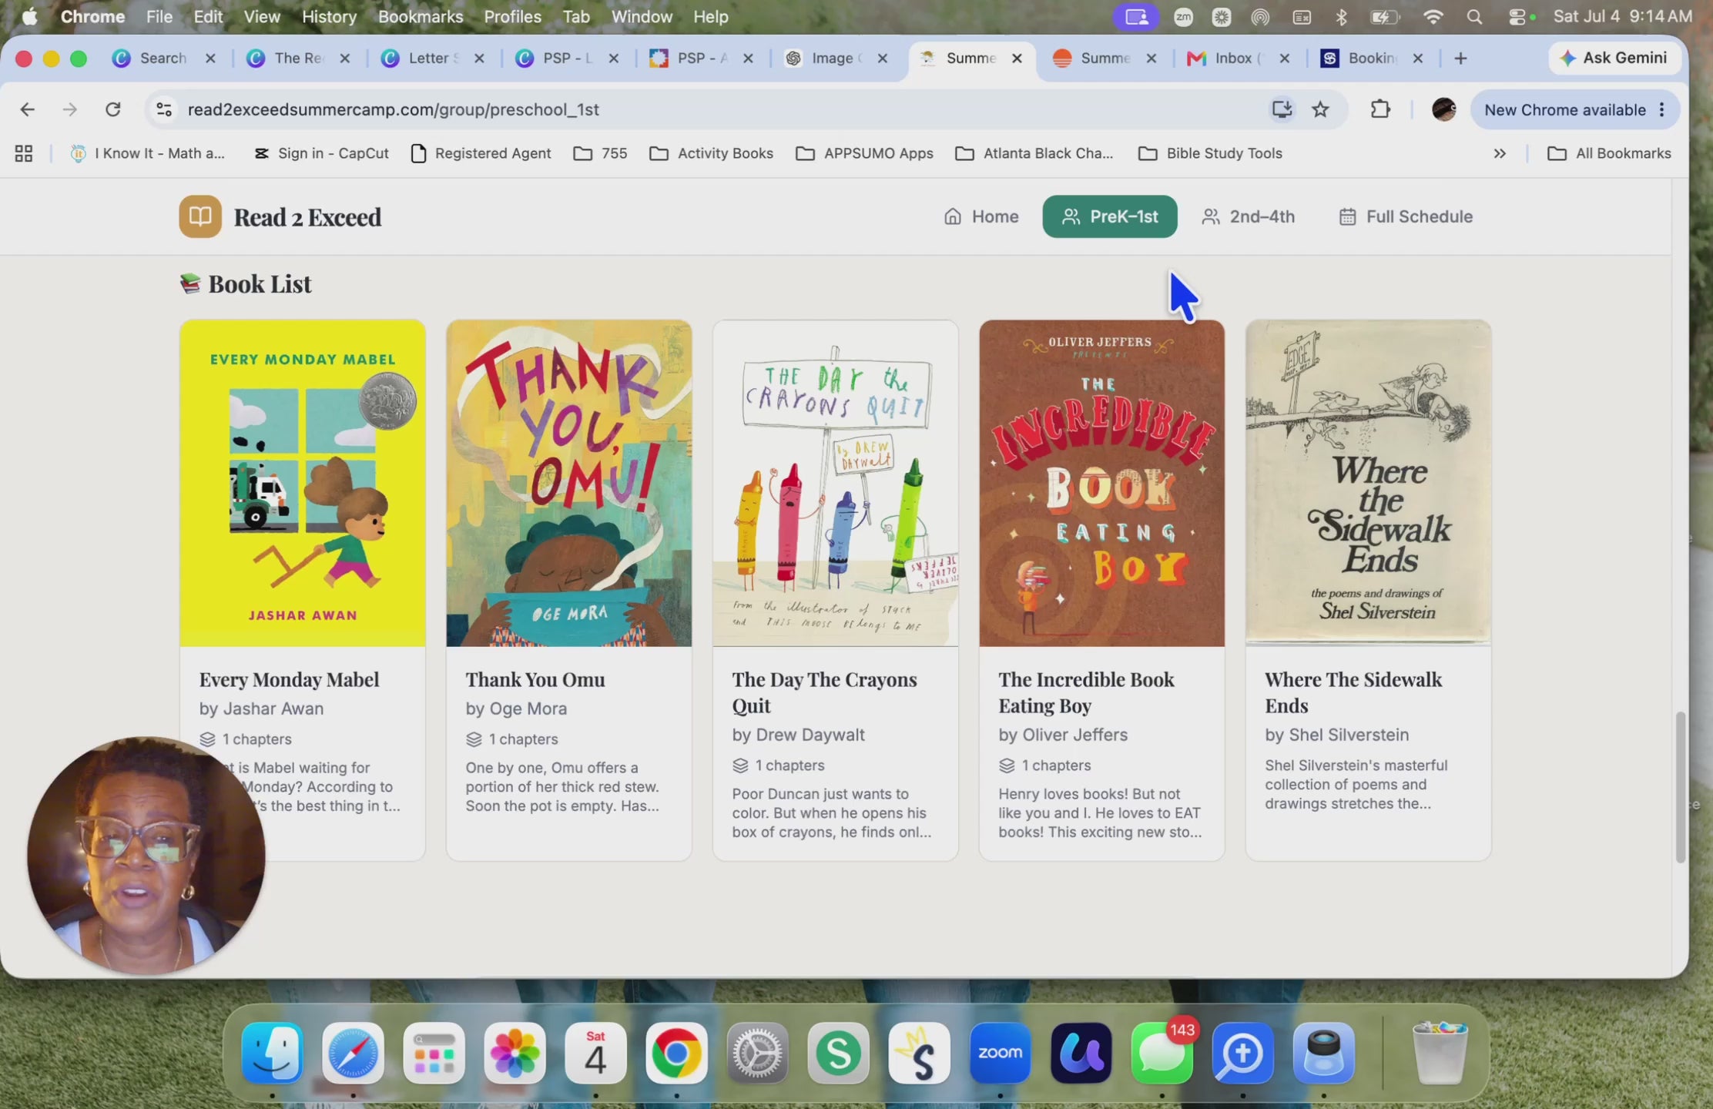The height and width of the screenshot is (1109, 1713).
Task: Open the Thank You Omu book cover
Action: tap(568, 483)
